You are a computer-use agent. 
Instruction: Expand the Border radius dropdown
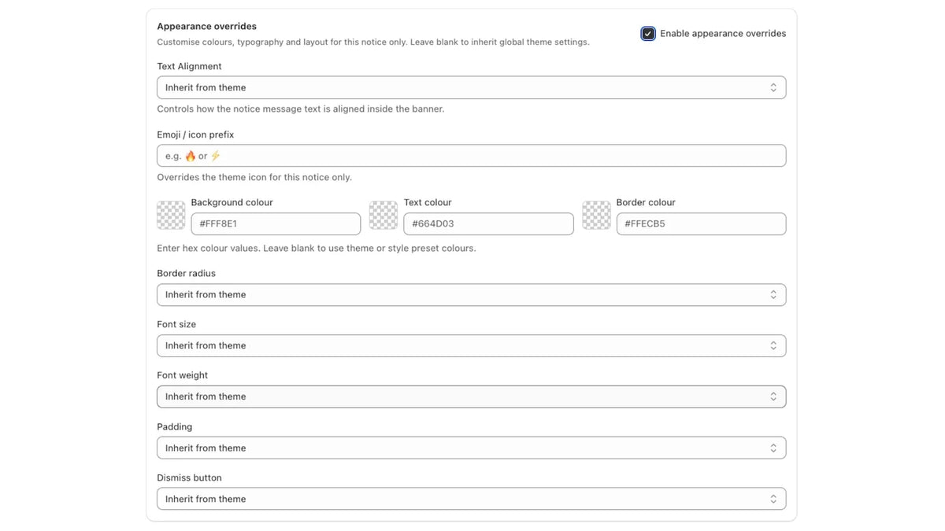click(x=471, y=295)
